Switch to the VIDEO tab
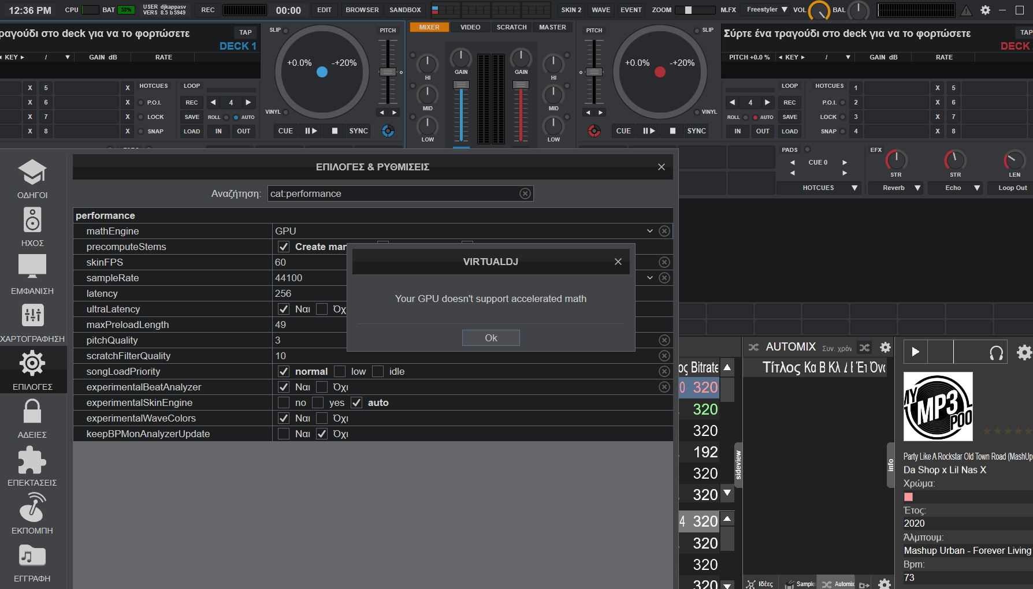This screenshot has width=1033, height=589. tap(470, 27)
